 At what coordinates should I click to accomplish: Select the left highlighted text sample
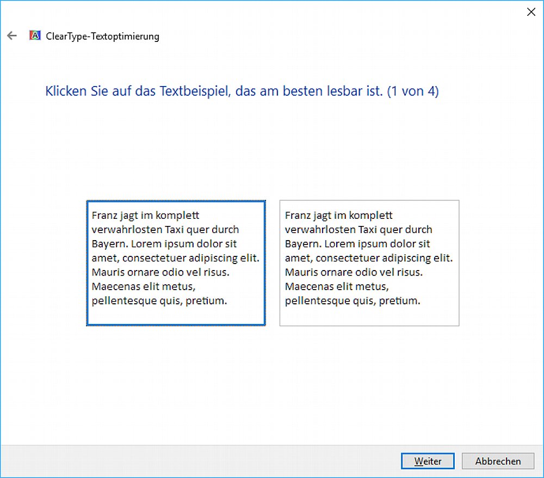pos(176,263)
